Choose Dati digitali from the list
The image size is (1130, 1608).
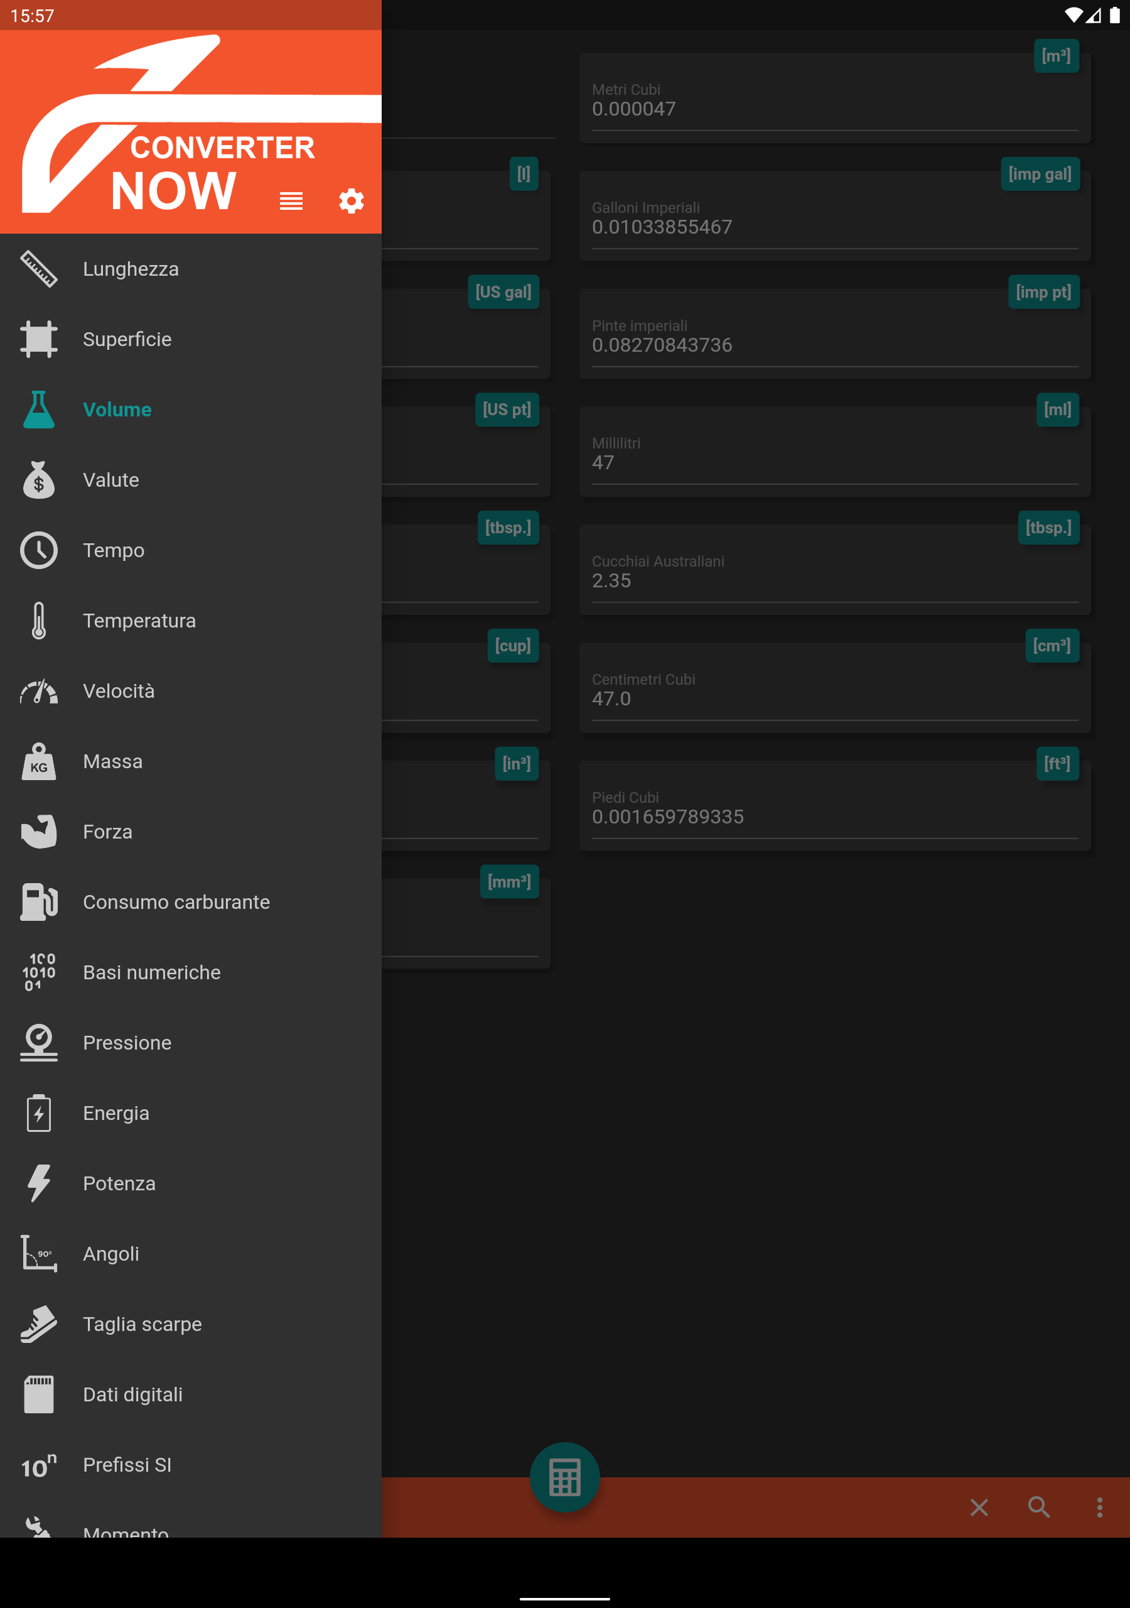pos(132,1394)
